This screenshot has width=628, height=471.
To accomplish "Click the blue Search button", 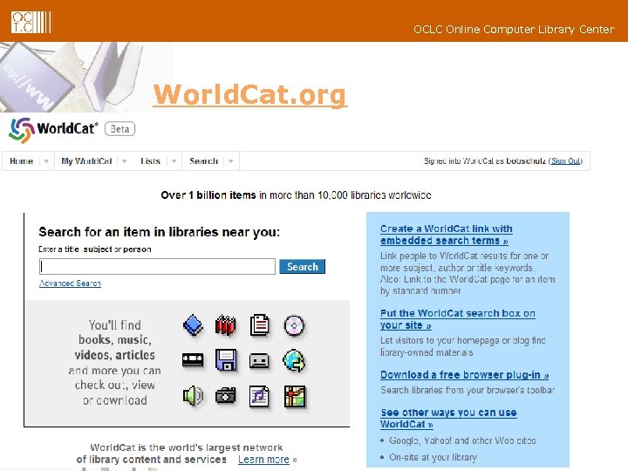I will pyautogui.click(x=302, y=267).
